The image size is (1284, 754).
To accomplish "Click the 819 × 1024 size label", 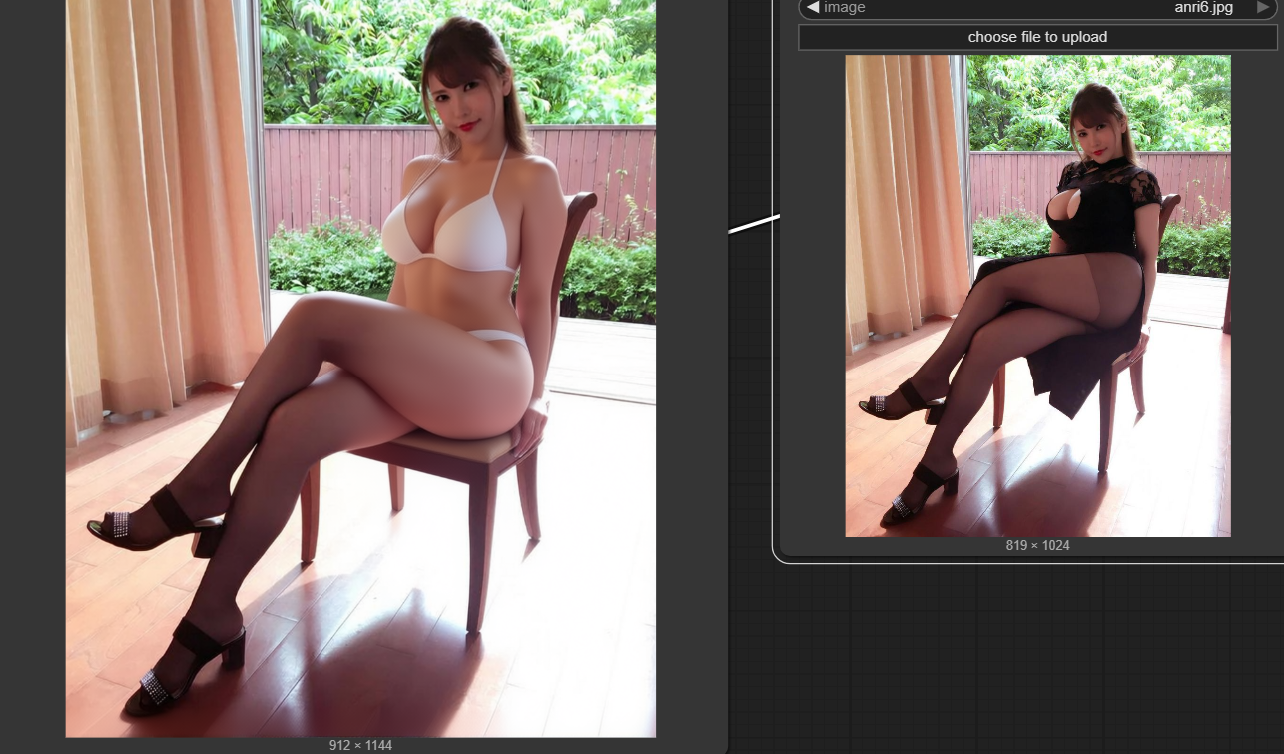I will coord(1037,546).
